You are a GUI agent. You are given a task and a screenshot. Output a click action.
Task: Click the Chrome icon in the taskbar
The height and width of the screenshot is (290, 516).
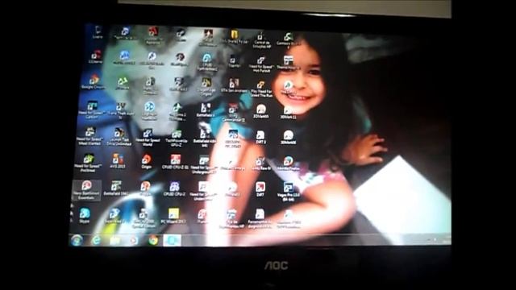click(153, 240)
